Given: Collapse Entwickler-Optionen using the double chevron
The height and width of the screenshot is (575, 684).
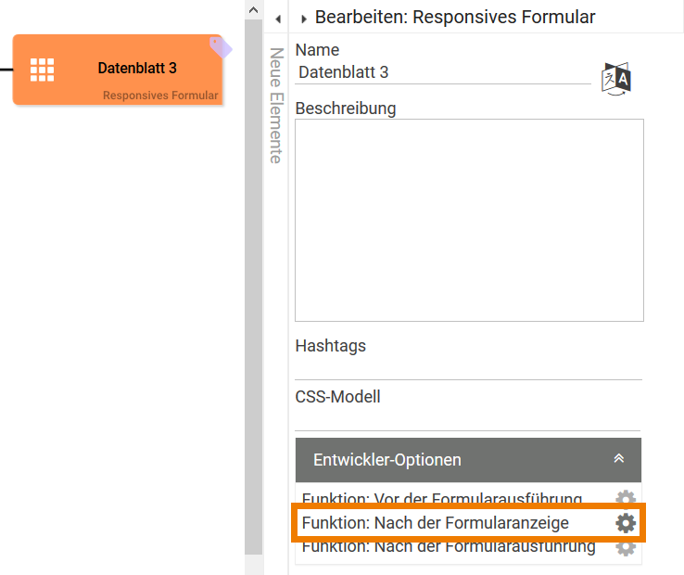Looking at the screenshot, I should pyautogui.click(x=619, y=459).
